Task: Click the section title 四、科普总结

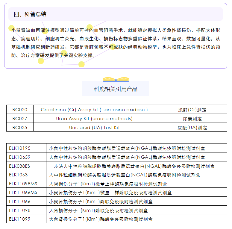Action: coord(30,14)
